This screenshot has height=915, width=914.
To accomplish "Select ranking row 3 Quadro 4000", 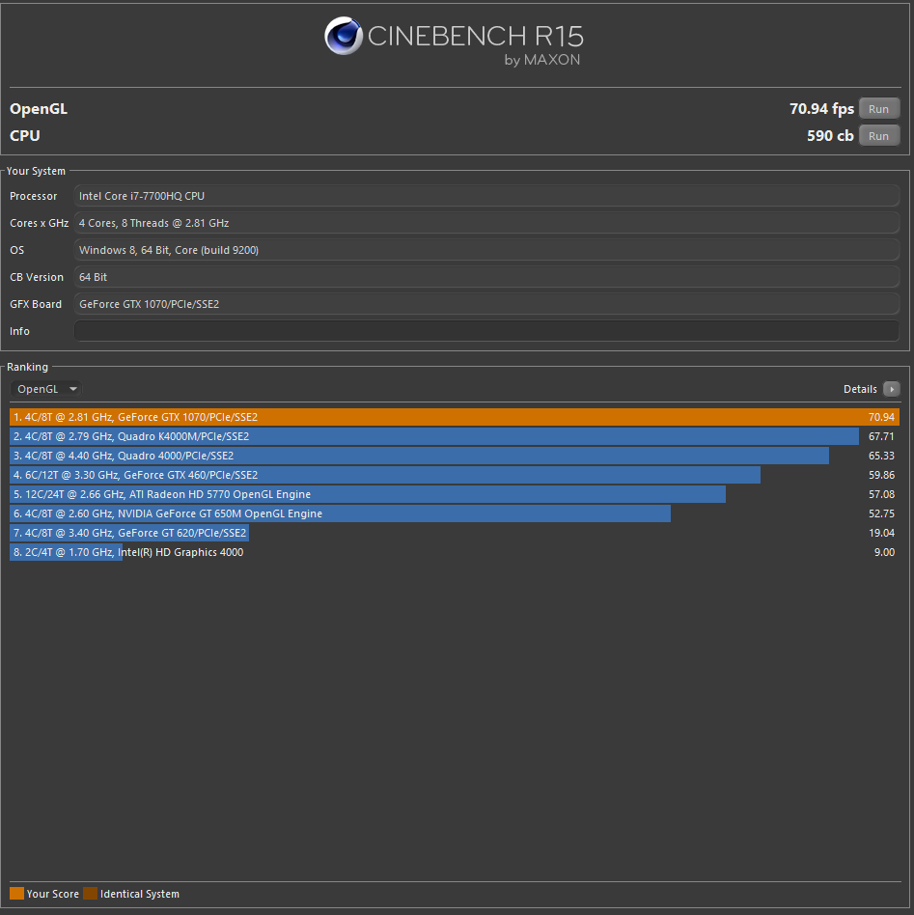I will click(455, 456).
